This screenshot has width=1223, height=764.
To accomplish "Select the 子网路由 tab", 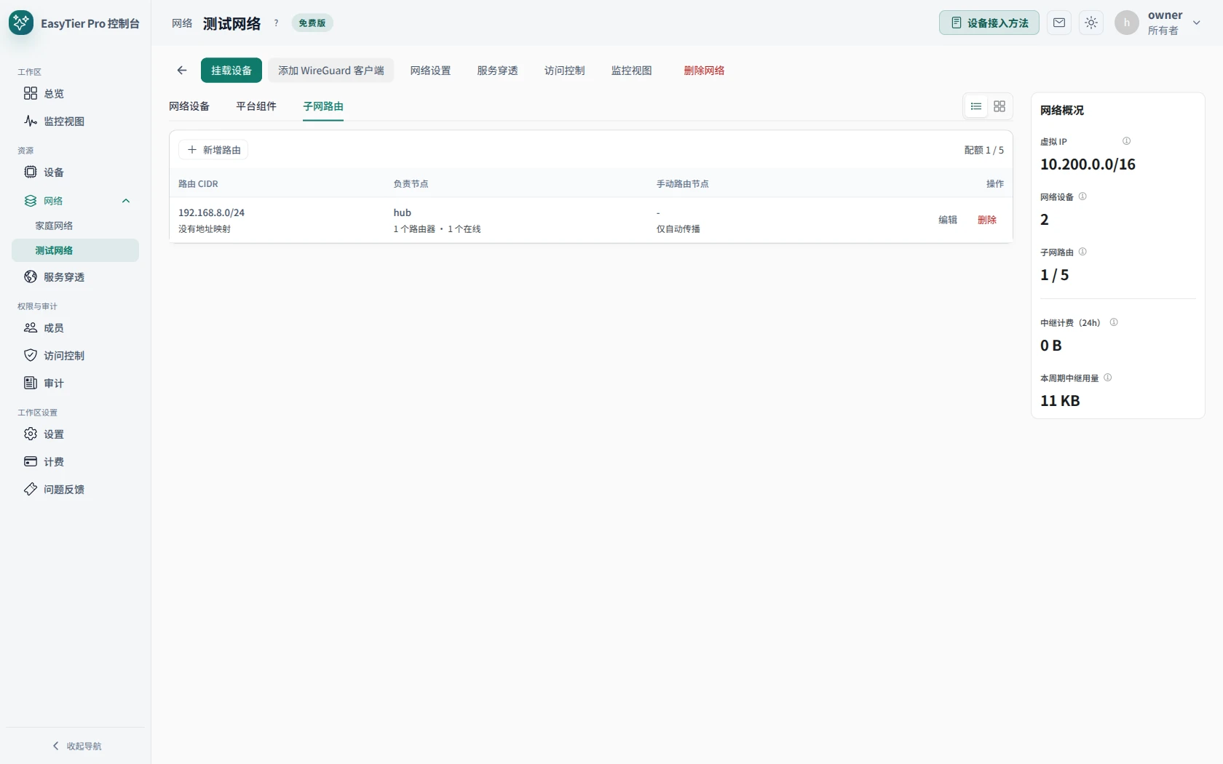I will [323, 106].
